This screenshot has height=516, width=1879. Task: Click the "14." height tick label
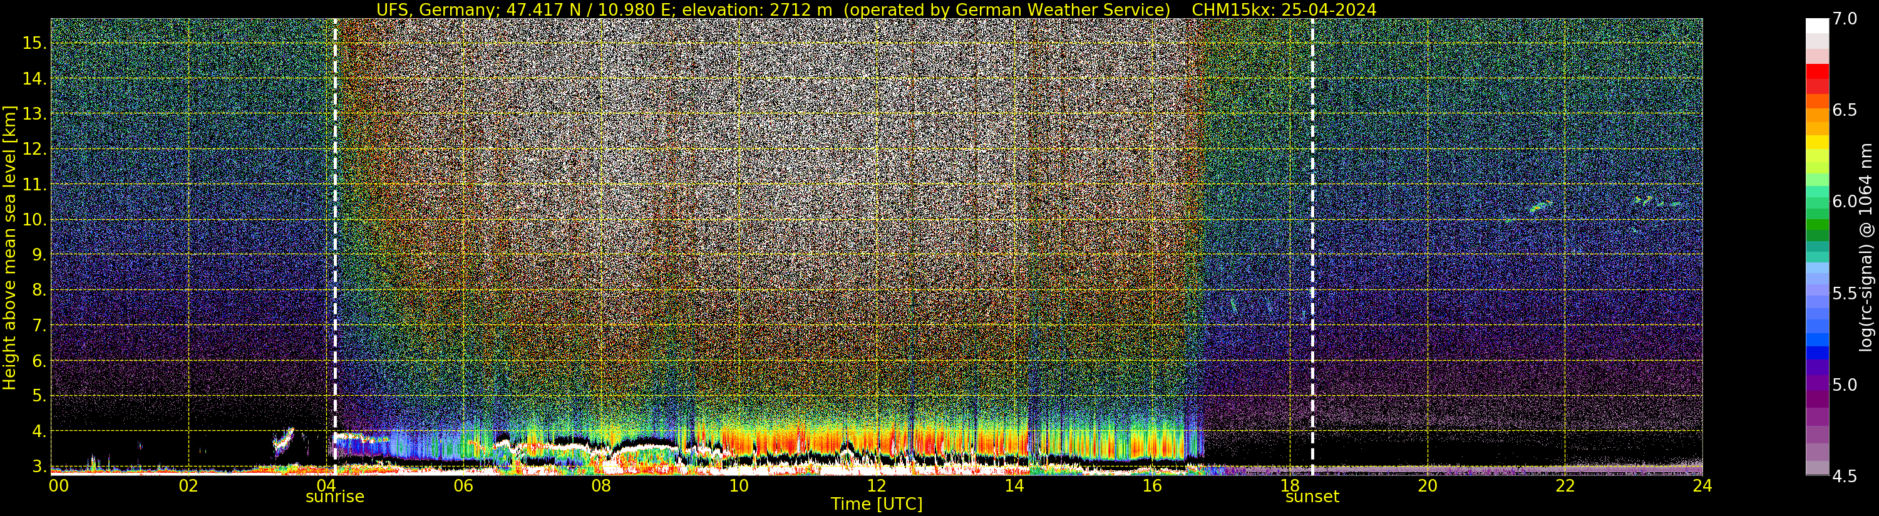click(x=34, y=79)
